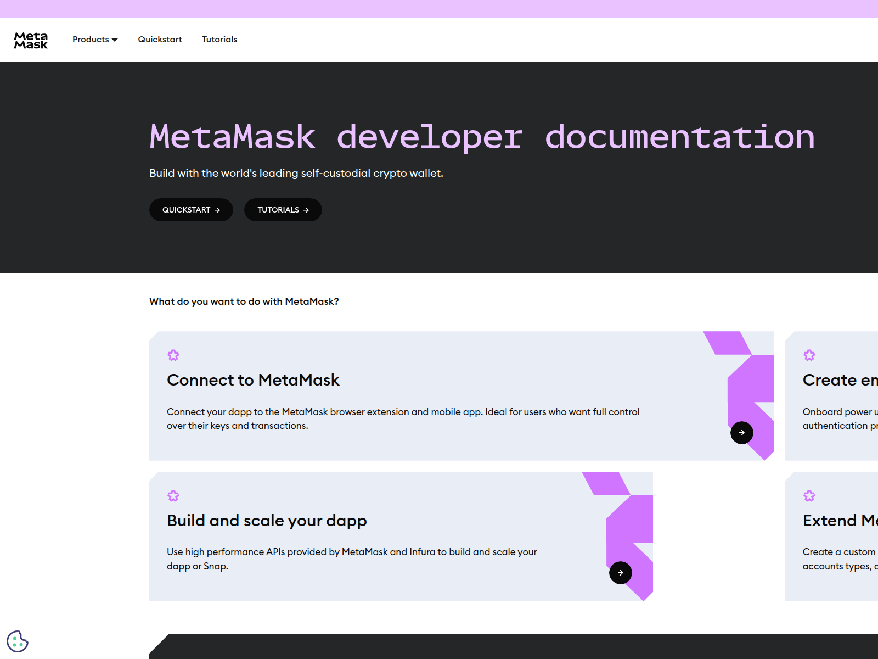The width and height of the screenshot is (878, 659).
Task: Open the Build and scale your dapp heading link
Action: (267, 520)
